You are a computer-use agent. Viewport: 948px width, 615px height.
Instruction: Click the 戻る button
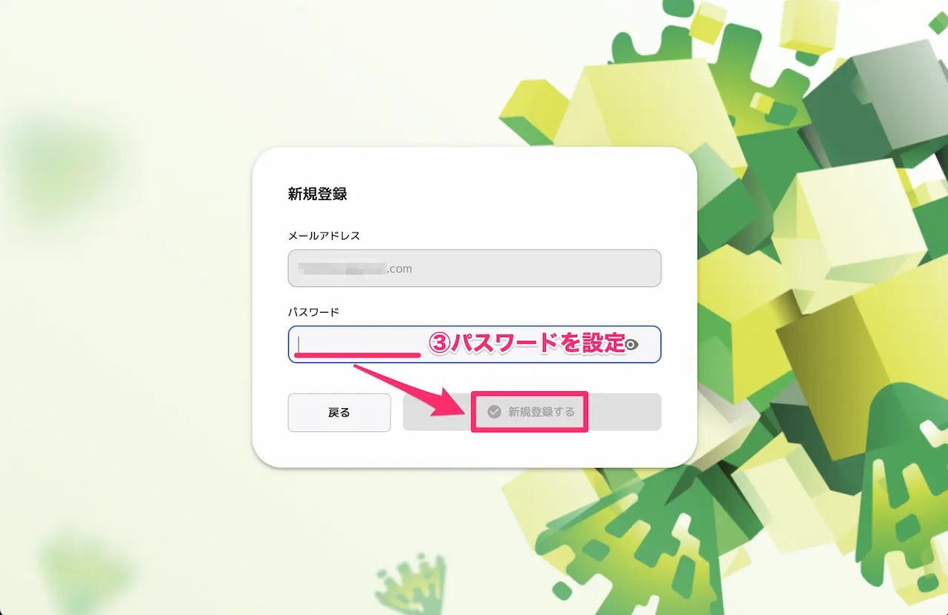tap(339, 412)
